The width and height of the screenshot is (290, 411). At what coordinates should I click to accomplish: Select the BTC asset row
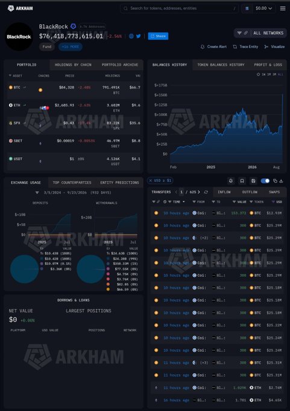pos(74,89)
